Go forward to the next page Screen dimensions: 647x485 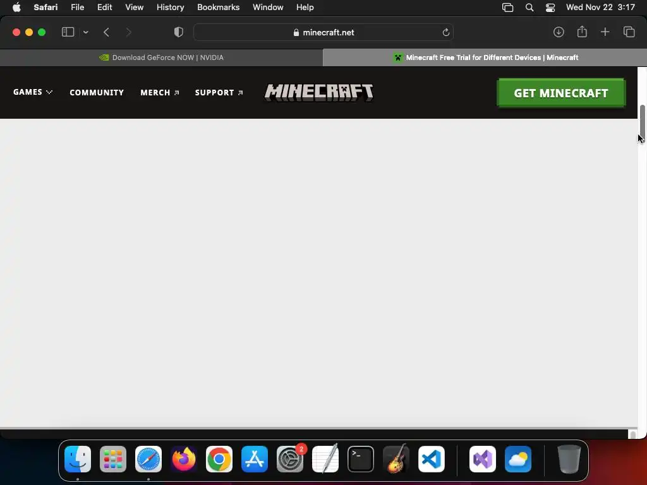(128, 32)
